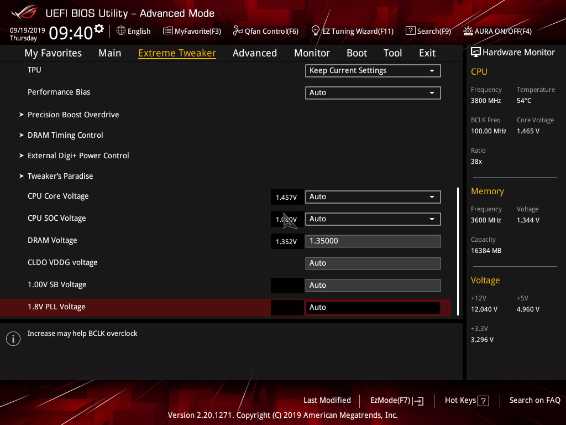Click the MyFavorite list icon
The height and width of the screenshot is (425, 566).
(167, 31)
